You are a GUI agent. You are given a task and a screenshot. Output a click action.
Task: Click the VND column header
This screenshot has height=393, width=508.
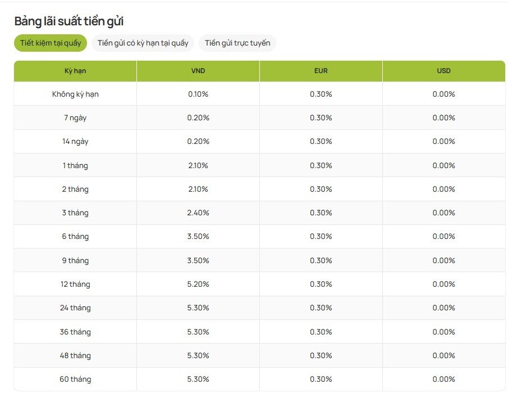pyautogui.click(x=198, y=71)
